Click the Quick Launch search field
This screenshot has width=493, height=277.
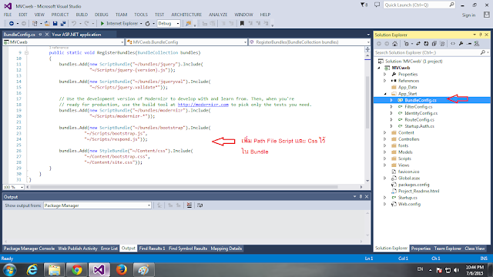coord(419,5)
